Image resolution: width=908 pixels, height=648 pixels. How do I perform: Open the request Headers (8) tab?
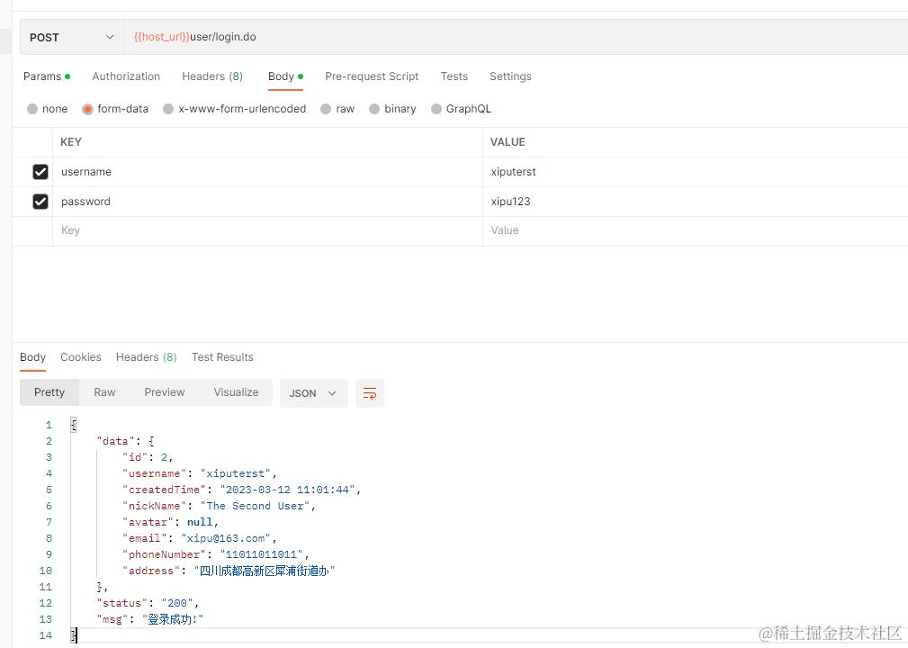pyautogui.click(x=212, y=76)
